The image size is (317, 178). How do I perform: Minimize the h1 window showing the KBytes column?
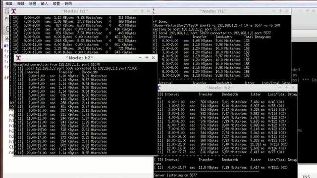135,11
